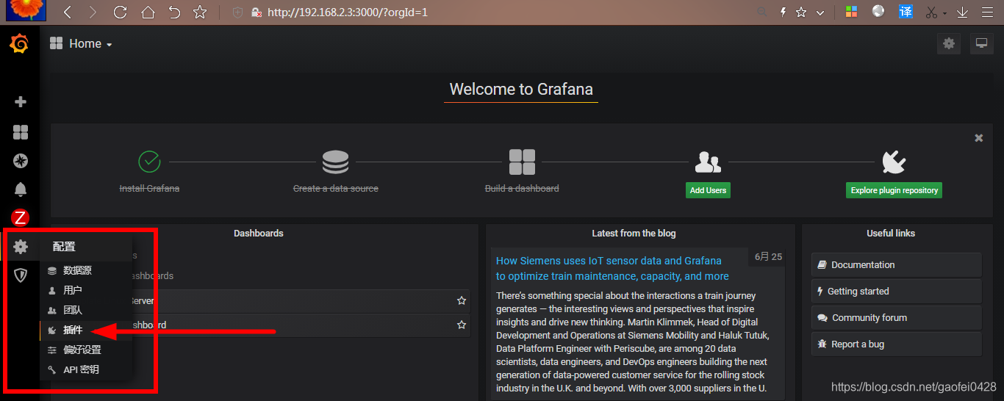Open the Alerting bell icon
The width and height of the screenshot is (1004, 401).
(x=21, y=189)
